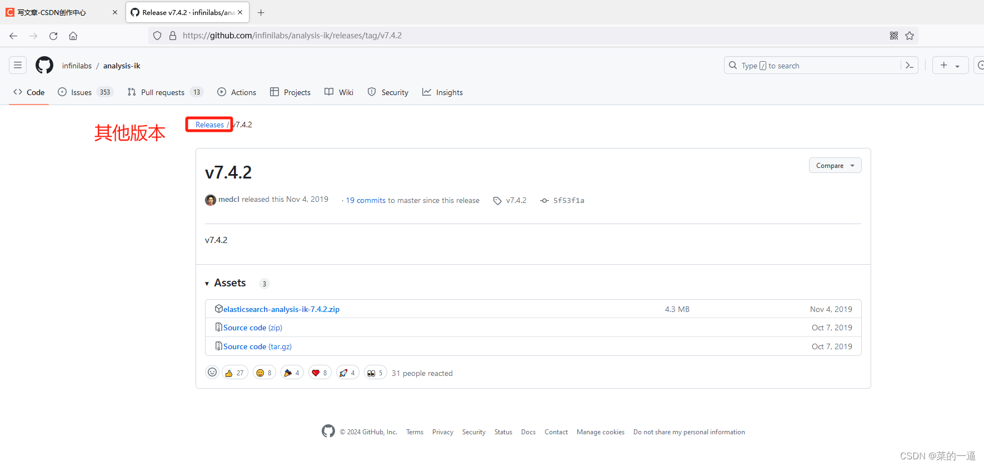984x466 pixels.
Task: Close the CSDN browser tab
Action: tap(115, 12)
